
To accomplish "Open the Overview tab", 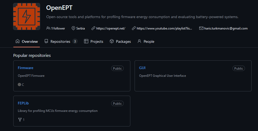I will pyautogui.click(x=27, y=41).
